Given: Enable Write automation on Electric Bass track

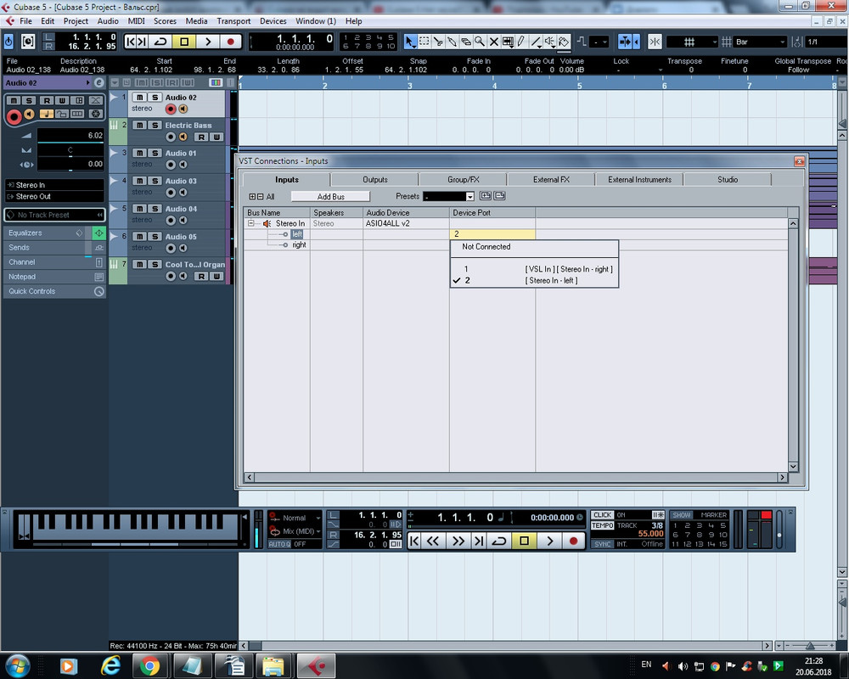Looking at the screenshot, I should [x=216, y=137].
